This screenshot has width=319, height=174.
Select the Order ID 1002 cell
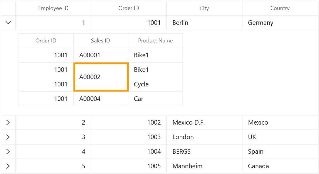(129, 122)
